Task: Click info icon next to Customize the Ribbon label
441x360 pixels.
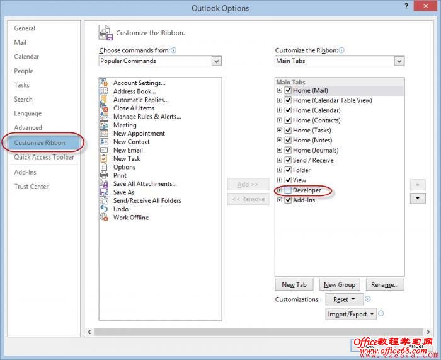Action: coord(341,50)
